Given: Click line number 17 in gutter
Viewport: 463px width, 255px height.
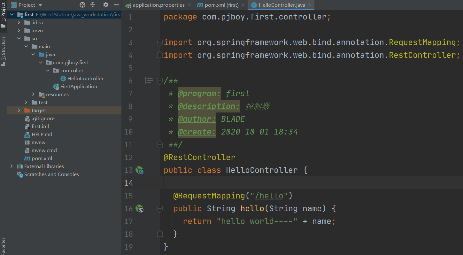Looking at the screenshot, I should [x=128, y=221].
